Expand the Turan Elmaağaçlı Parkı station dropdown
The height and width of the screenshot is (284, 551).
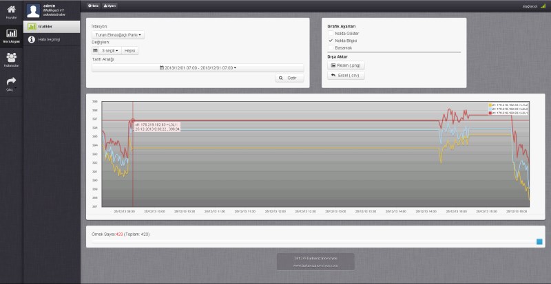point(118,34)
